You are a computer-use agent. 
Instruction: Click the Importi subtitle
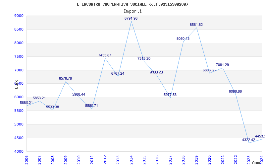(x=132, y=11)
